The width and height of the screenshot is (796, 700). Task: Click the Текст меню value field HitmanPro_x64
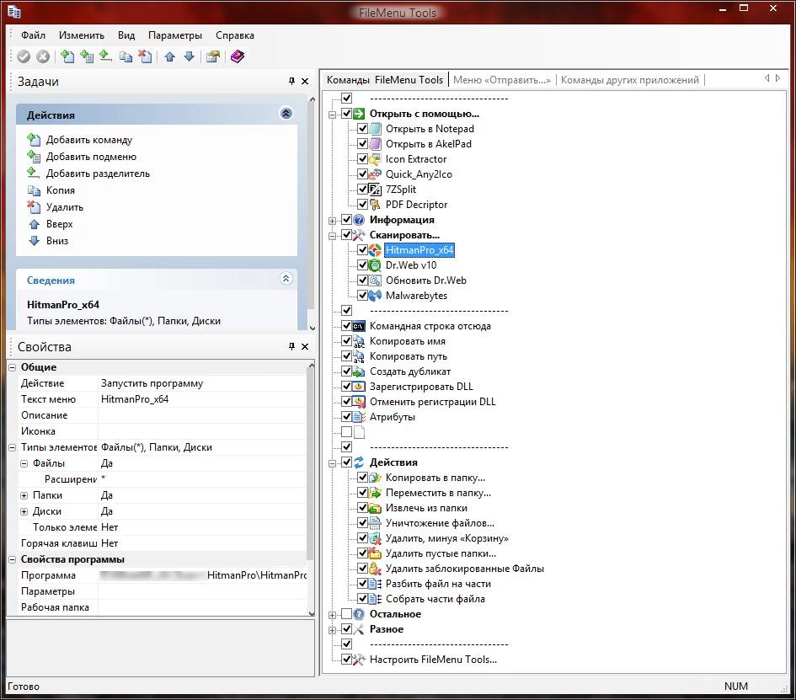coord(202,399)
